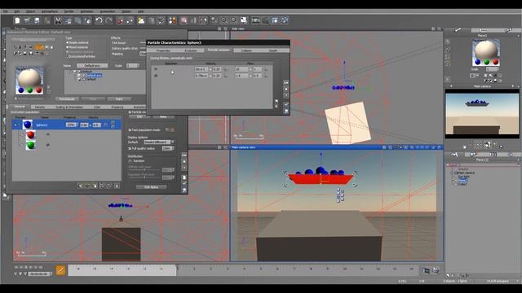Click the Save floppy-disk toolbar icon

[37, 20]
